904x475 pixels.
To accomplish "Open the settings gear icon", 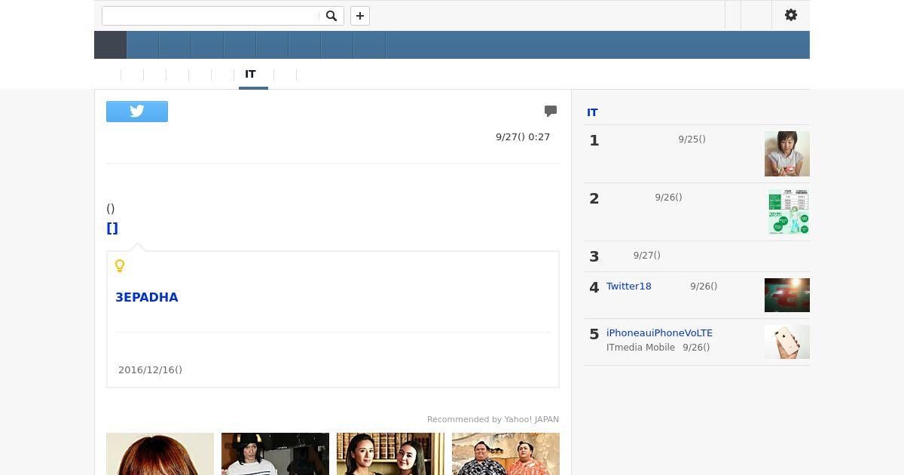I will click(791, 15).
